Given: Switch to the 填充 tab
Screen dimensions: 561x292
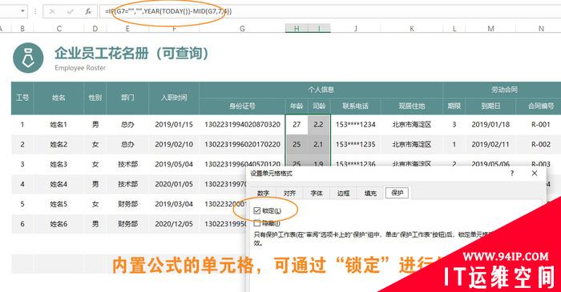Looking at the screenshot, I should 370,193.
